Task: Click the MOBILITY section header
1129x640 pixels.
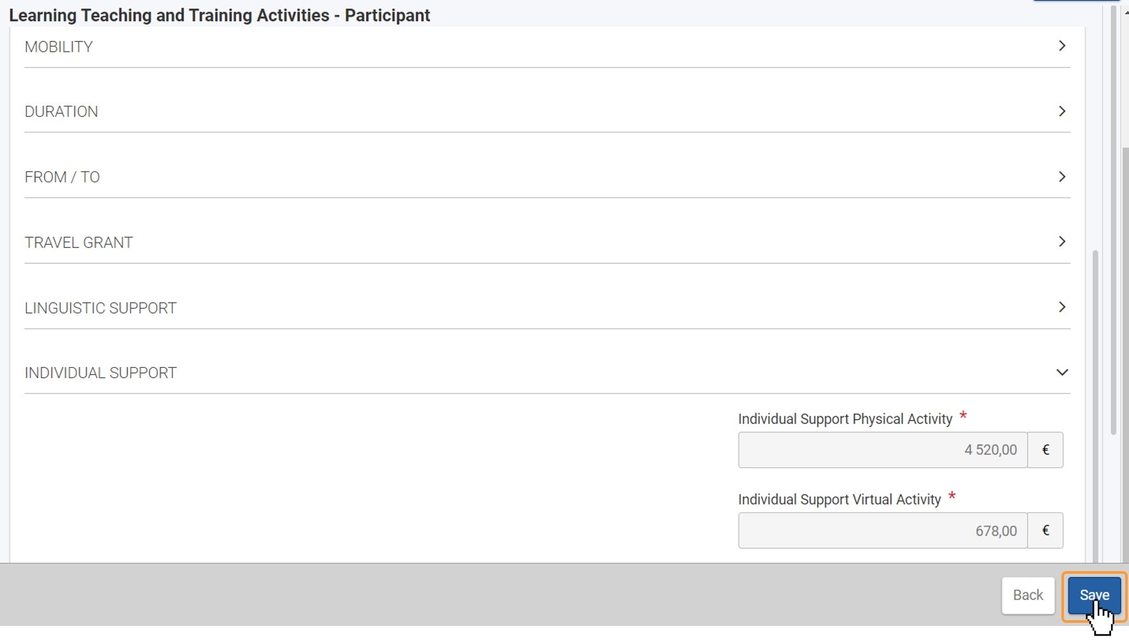Action: tap(547, 47)
